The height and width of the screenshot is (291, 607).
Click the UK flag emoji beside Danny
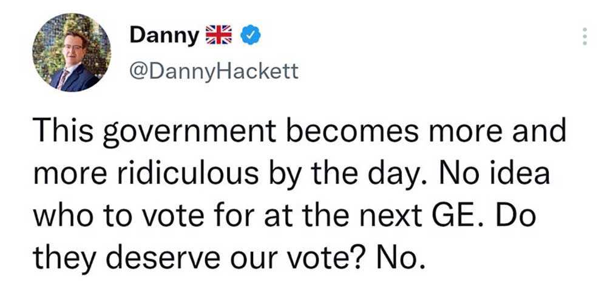click(x=220, y=36)
